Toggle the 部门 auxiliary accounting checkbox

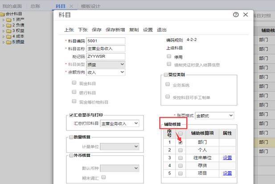pos(181,143)
